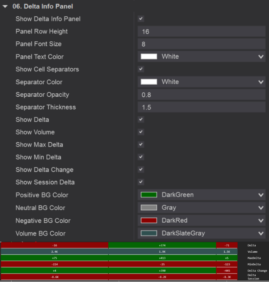The width and height of the screenshot is (269, 282).
Task: Toggle the Show Session Delta checkbox
Action: [x=141, y=182]
